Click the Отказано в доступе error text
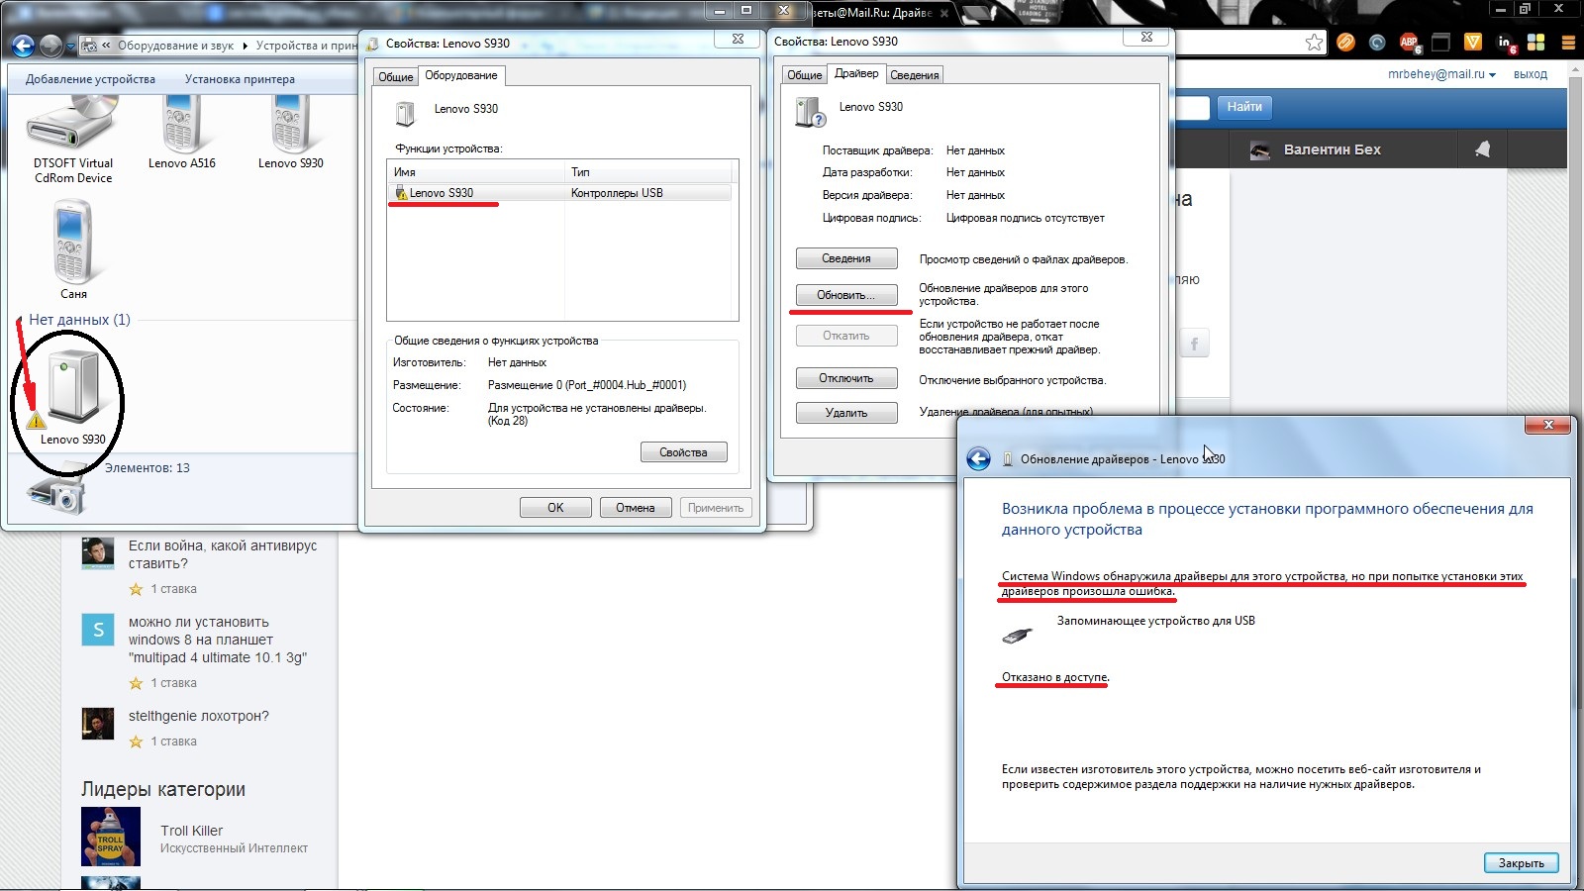 click(1055, 677)
